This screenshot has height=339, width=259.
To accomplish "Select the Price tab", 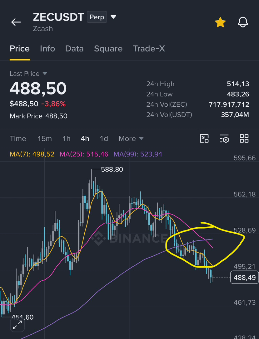I will pos(20,49).
